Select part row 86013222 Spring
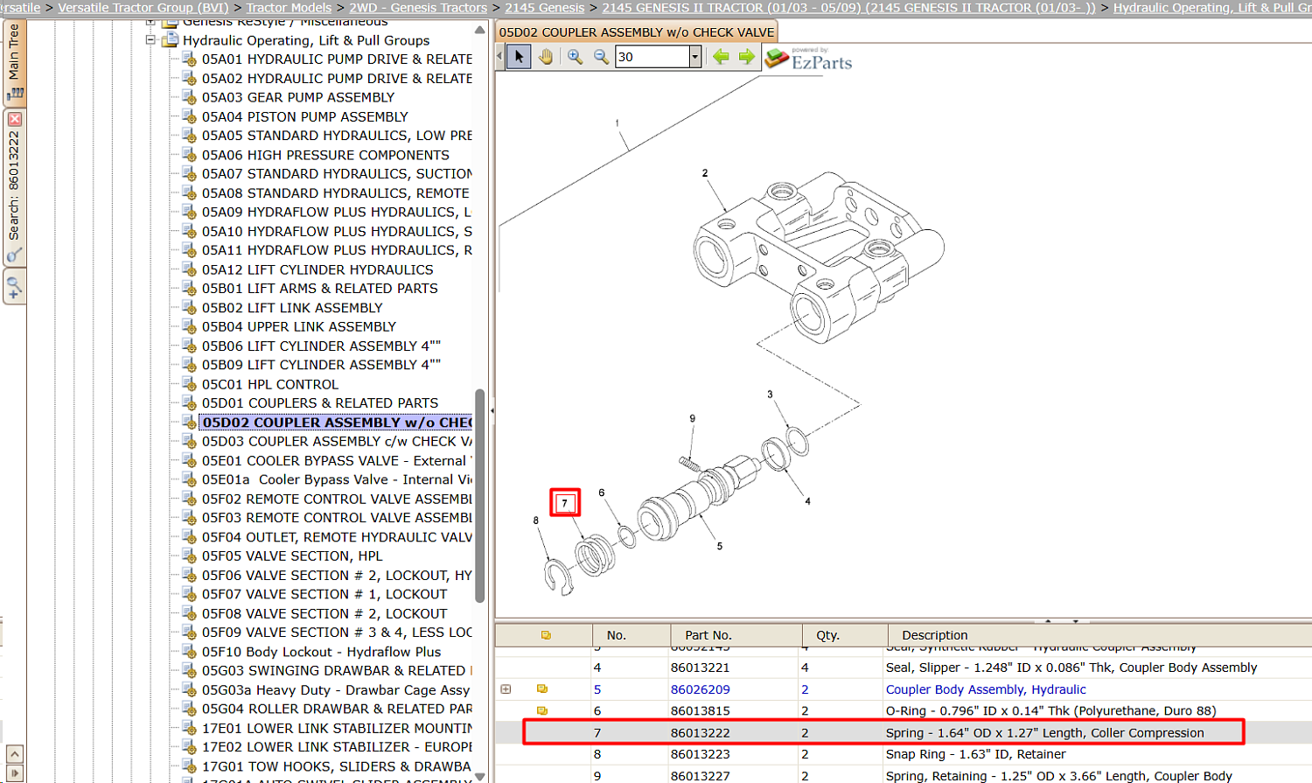Image resolution: width=1312 pixels, height=783 pixels. pos(904,733)
